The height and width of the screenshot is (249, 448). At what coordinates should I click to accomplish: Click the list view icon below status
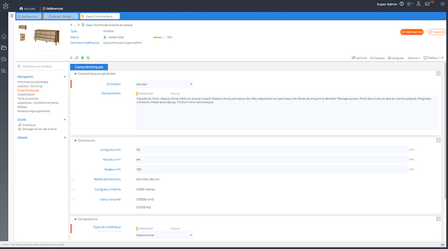71,58
